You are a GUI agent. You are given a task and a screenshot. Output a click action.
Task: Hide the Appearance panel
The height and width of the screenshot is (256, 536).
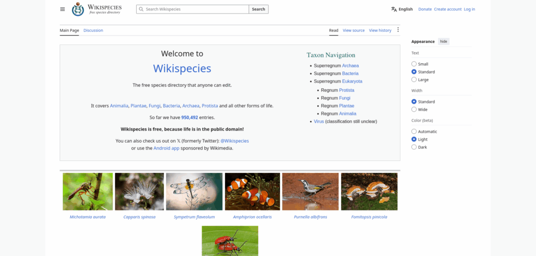click(443, 41)
